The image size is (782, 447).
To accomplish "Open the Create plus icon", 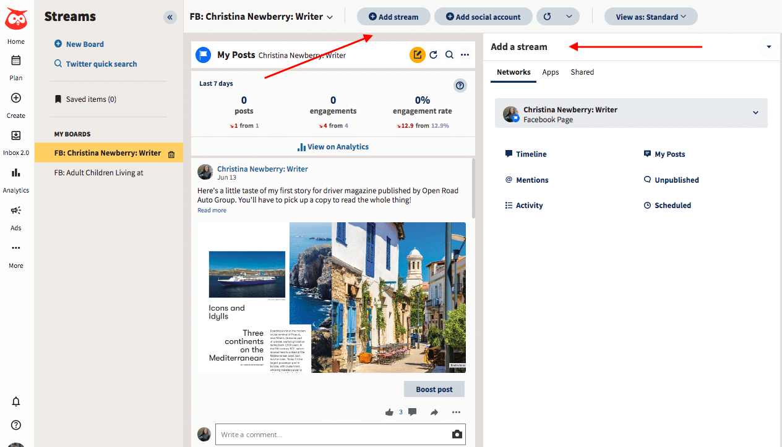I will tap(16, 98).
